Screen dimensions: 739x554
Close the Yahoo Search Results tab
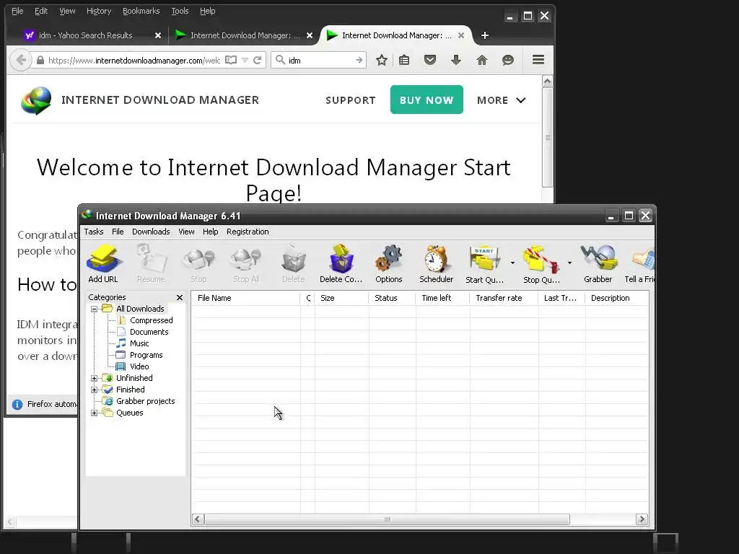click(158, 35)
